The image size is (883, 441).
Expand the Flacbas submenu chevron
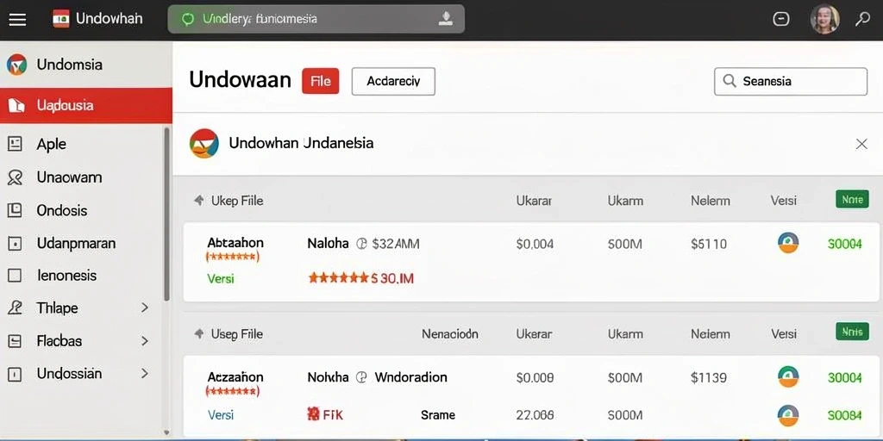[x=145, y=341]
